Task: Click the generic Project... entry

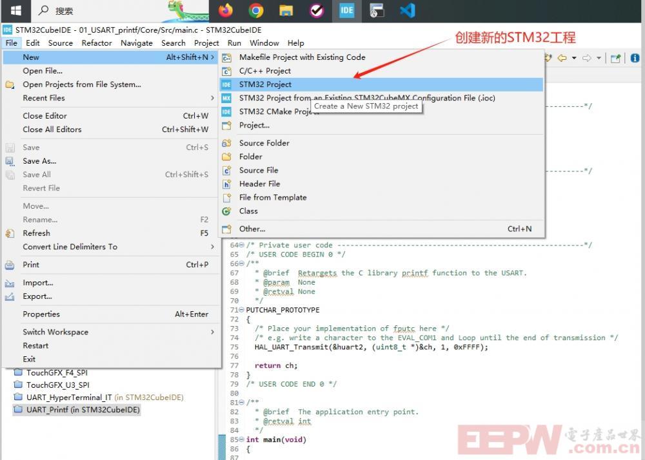Action: point(381,125)
